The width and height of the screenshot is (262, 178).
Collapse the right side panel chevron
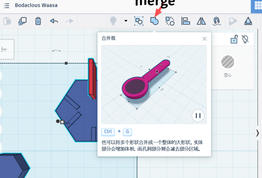258,133
